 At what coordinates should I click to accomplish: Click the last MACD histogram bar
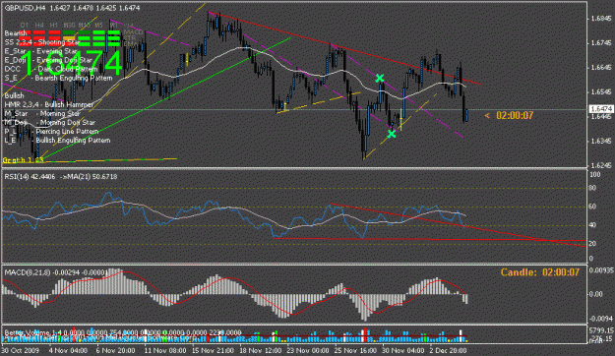click(x=466, y=299)
